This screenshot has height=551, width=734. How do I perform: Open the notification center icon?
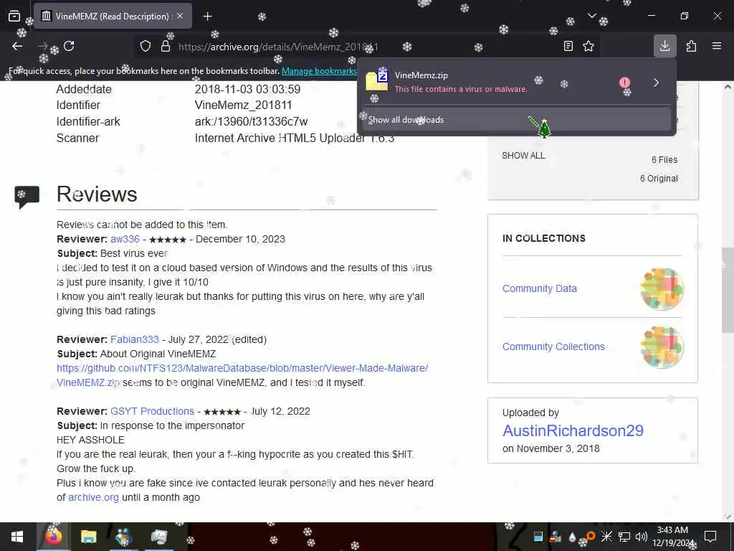(x=710, y=537)
